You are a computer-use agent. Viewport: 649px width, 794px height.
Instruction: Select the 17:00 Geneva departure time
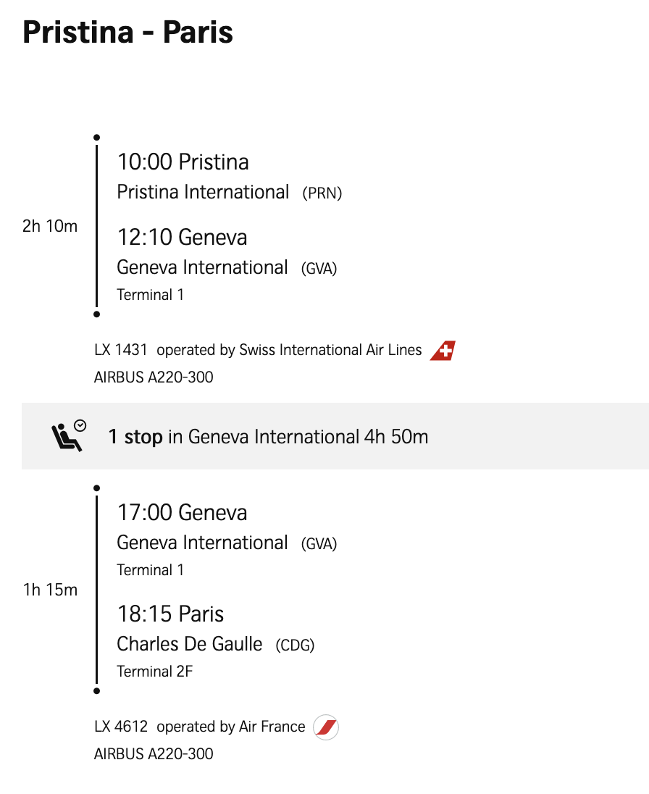tap(182, 512)
